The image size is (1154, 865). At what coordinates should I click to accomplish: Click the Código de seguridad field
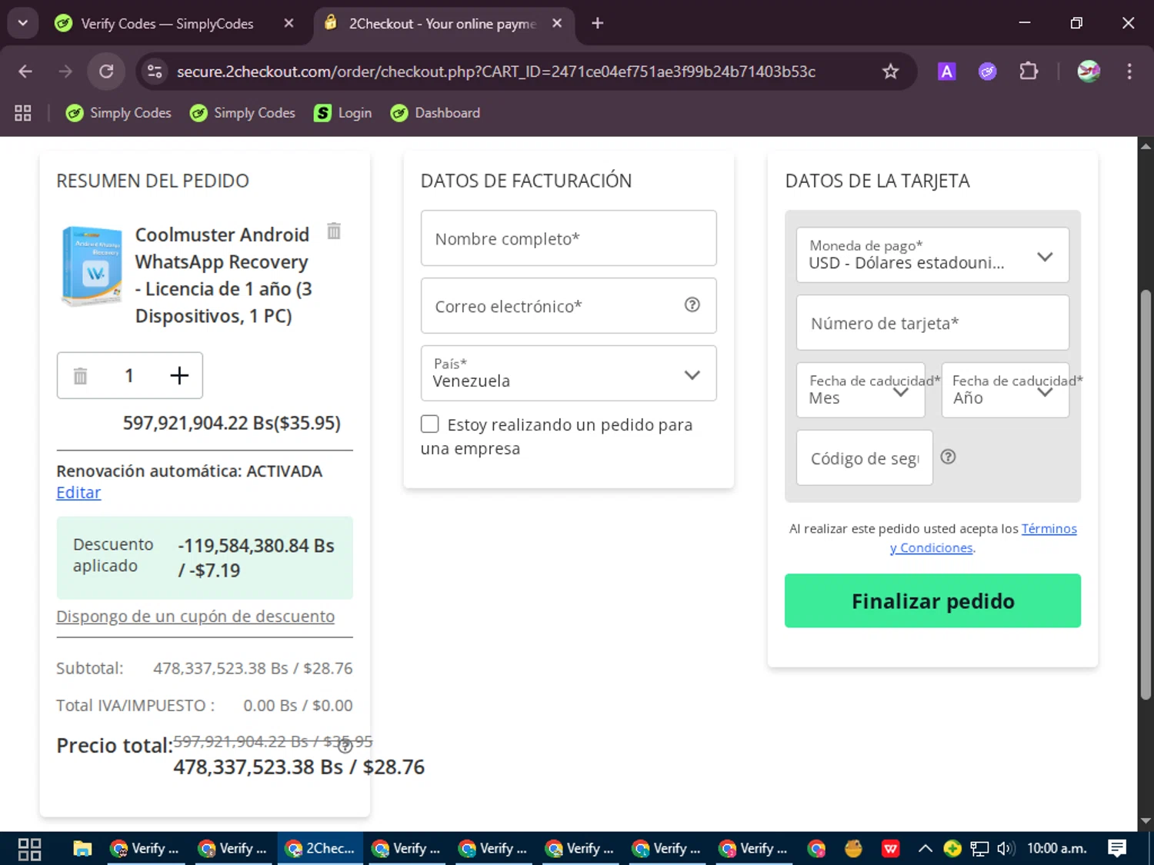(x=864, y=458)
